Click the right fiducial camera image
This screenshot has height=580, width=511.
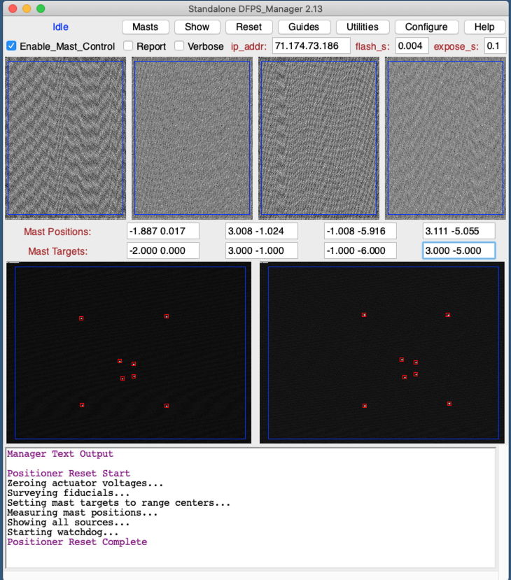click(382, 353)
